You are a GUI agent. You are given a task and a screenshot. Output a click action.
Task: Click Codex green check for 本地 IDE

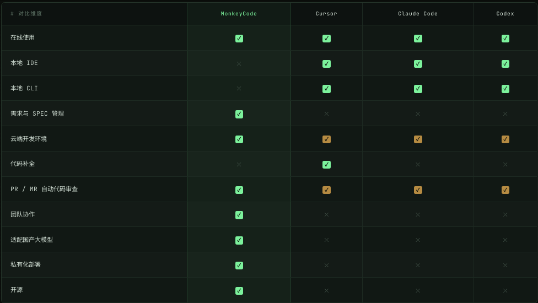505,64
